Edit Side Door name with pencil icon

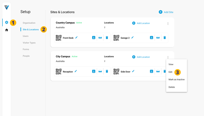(133, 71)
